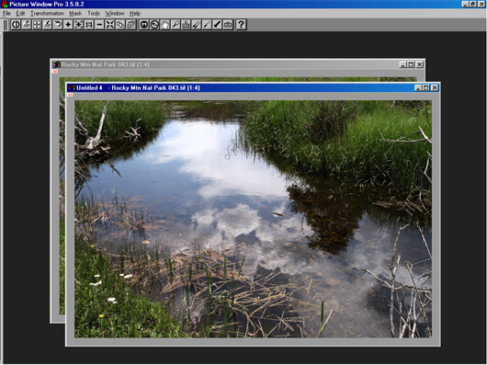Click the Help question mark toolbar icon

241,25
